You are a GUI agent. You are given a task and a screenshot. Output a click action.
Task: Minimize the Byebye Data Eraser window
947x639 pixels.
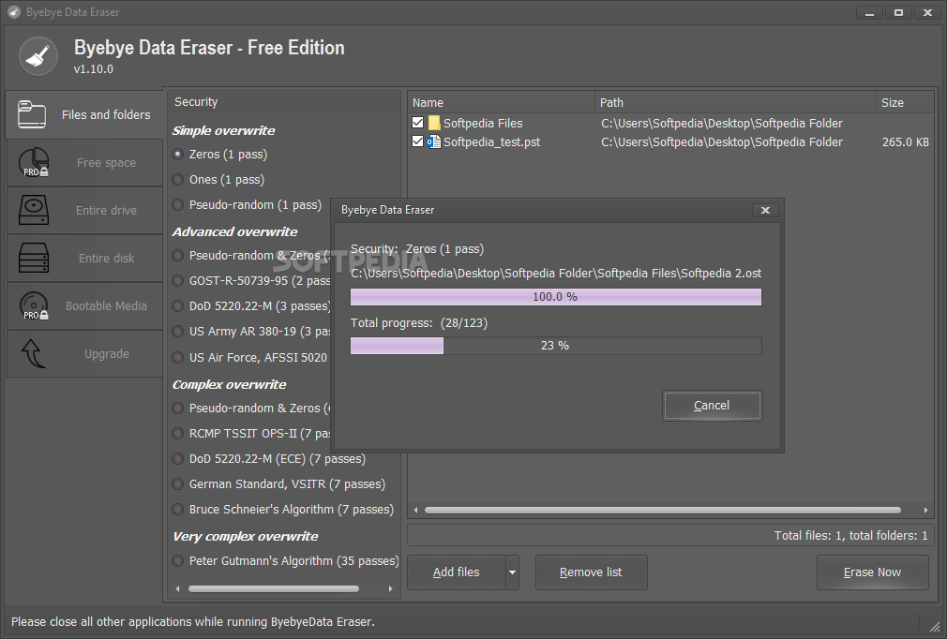click(870, 13)
